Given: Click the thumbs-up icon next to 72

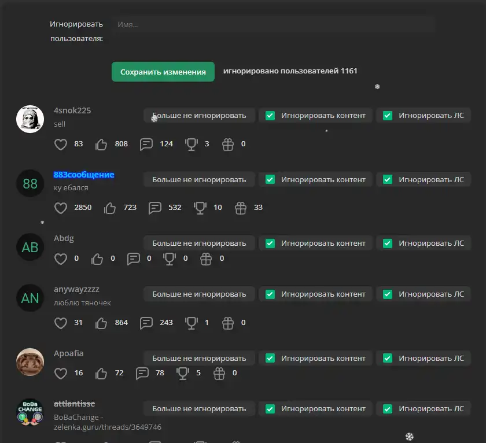Looking at the screenshot, I should (x=101, y=373).
